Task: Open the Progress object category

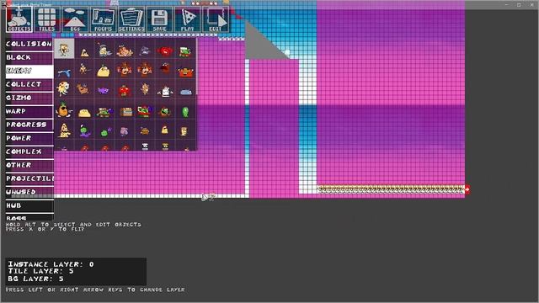Action: tap(29, 125)
